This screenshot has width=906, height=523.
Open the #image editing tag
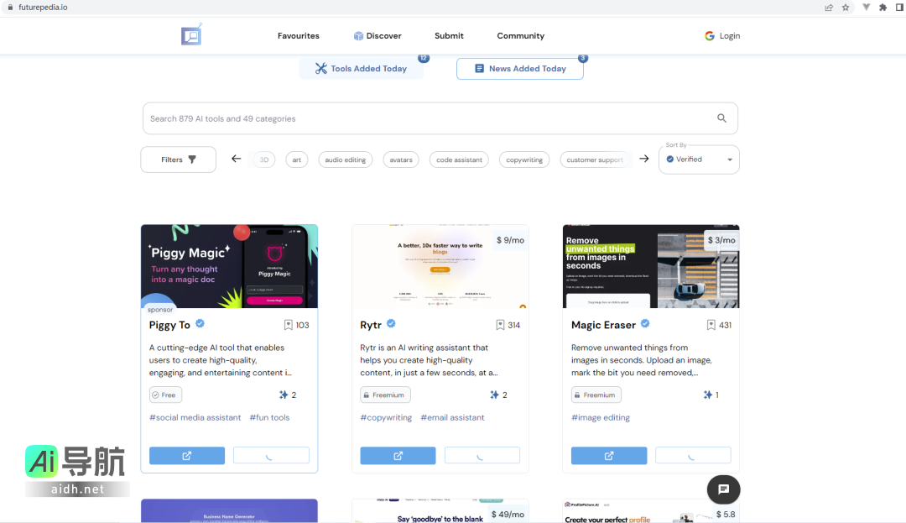601,417
